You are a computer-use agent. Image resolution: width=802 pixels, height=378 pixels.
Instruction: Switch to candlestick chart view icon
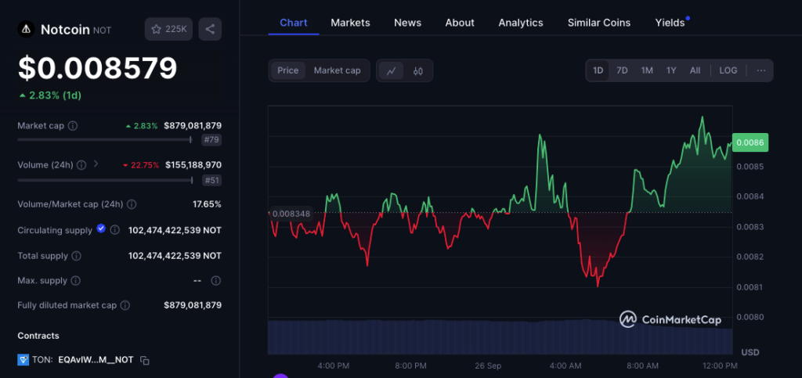tap(418, 70)
